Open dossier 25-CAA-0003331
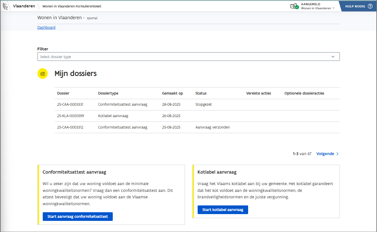Image resolution: width=377 pixels, height=232 pixels. click(70, 104)
